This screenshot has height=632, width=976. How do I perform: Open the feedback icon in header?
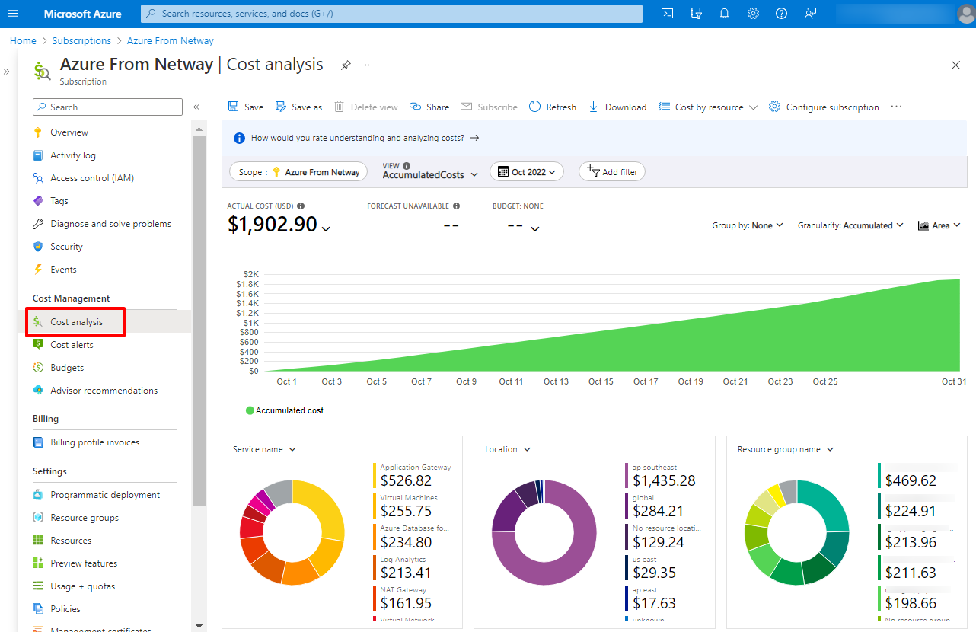pos(810,14)
